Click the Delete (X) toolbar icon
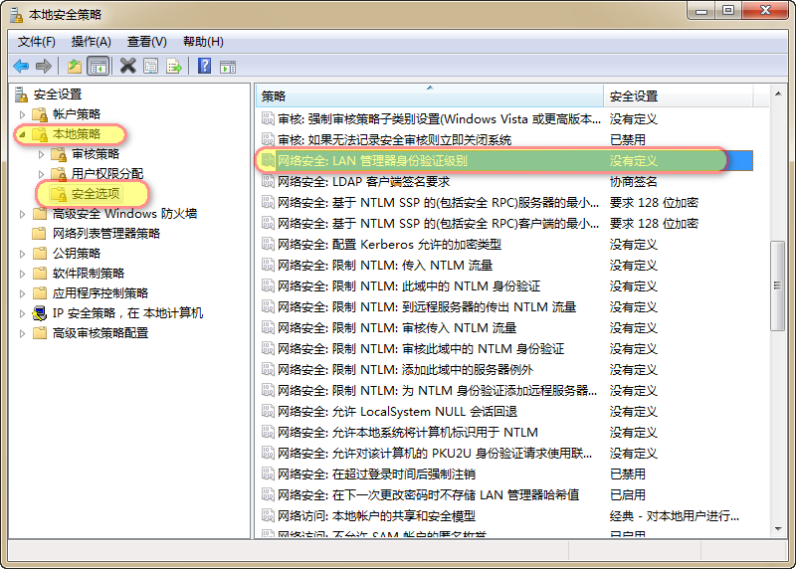Screen dimensions: 796x569 pos(127,67)
